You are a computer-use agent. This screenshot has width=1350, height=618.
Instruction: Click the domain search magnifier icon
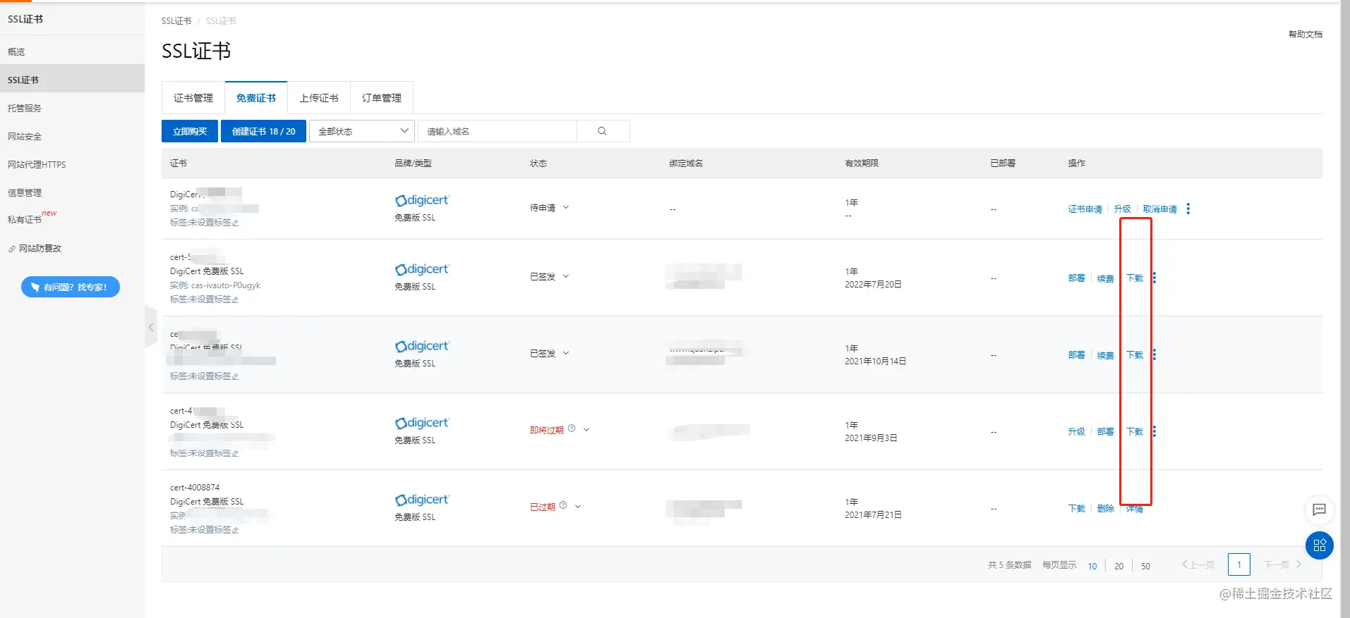[x=602, y=131]
